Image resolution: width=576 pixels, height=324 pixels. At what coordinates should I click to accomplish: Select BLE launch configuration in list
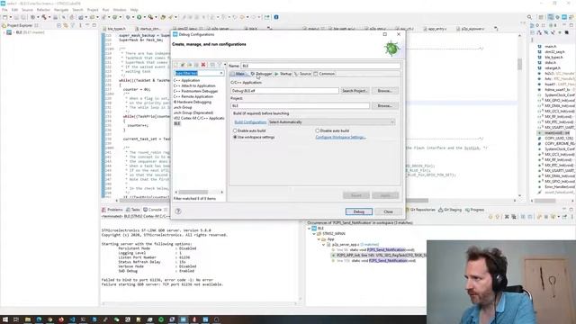pos(177,124)
